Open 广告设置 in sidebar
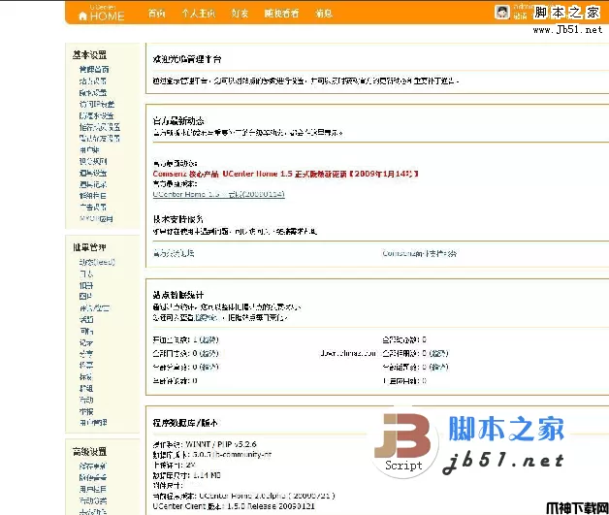Screen dimensions: 609x515 pos(93,207)
